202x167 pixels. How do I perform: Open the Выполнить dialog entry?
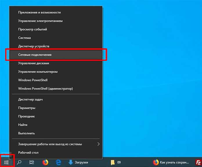click(56, 133)
